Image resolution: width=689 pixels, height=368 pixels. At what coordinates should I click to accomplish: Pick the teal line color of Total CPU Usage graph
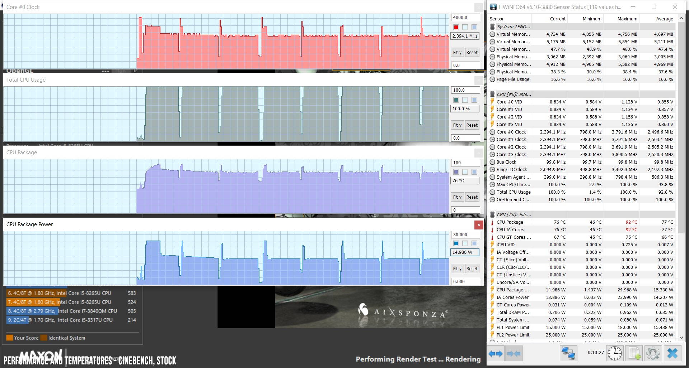[456, 100]
